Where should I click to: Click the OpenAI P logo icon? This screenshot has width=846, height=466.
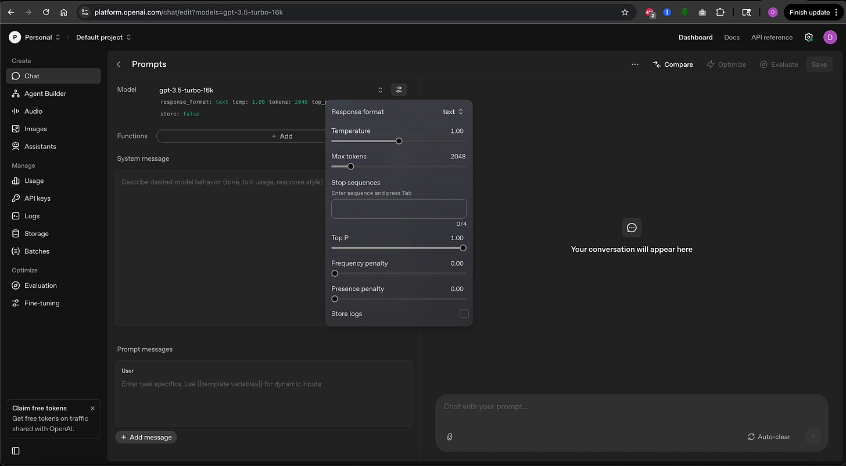[14, 37]
